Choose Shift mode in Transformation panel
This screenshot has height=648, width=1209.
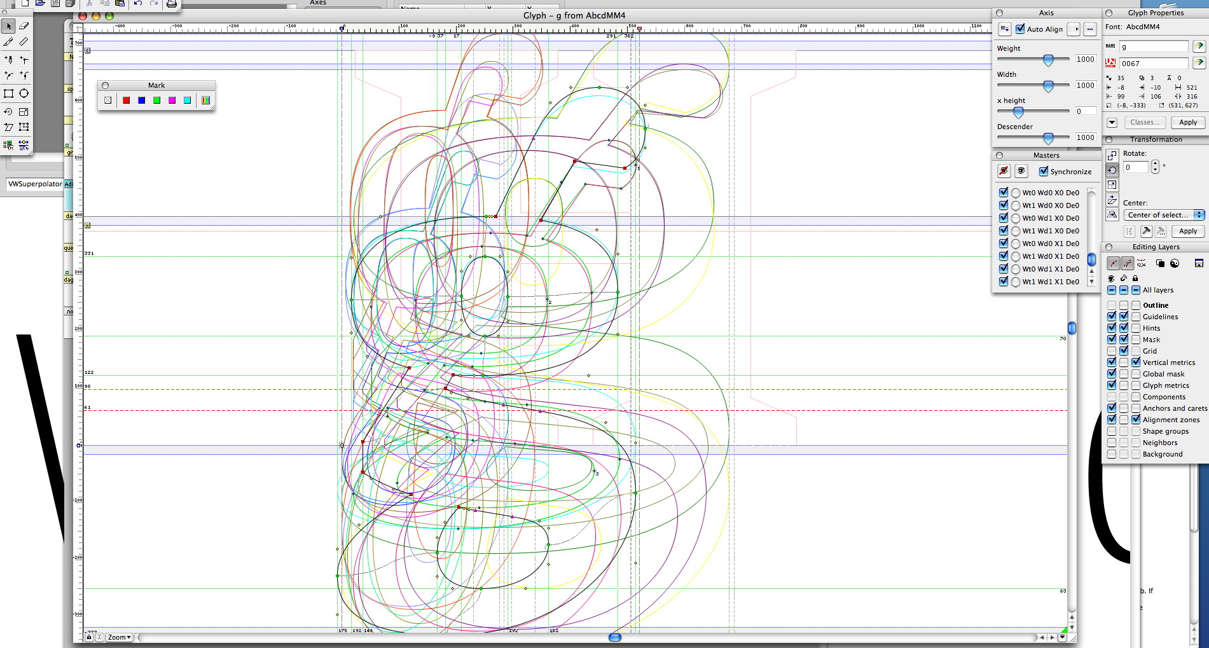point(1112,156)
